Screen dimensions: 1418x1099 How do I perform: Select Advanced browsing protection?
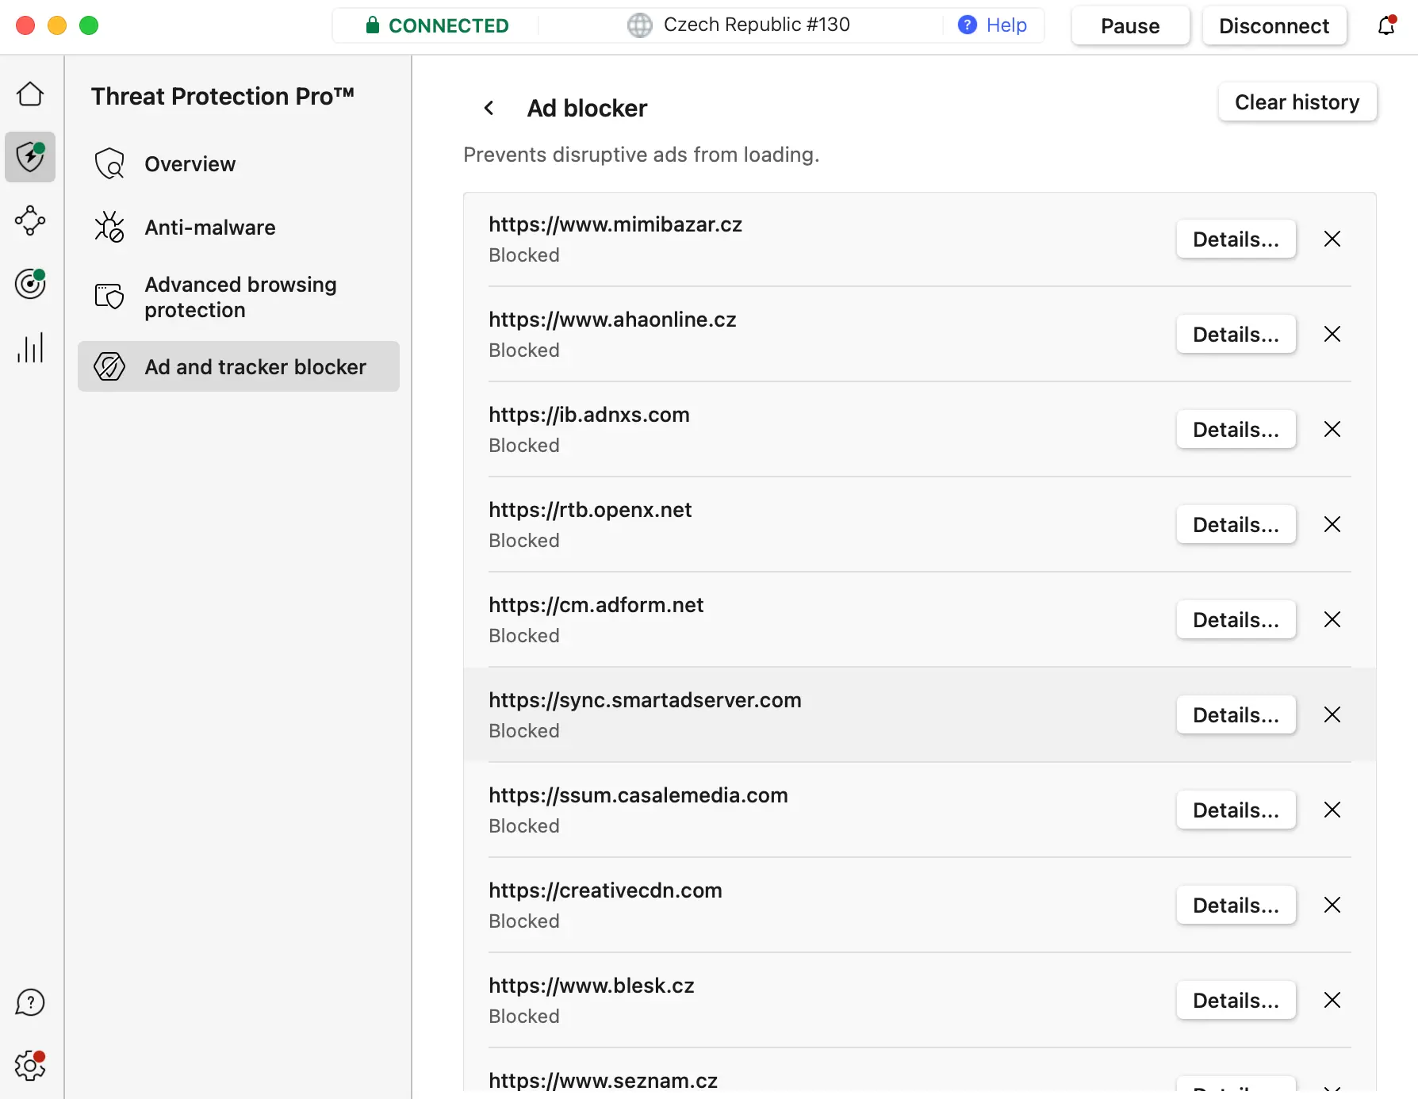[x=240, y=297]
